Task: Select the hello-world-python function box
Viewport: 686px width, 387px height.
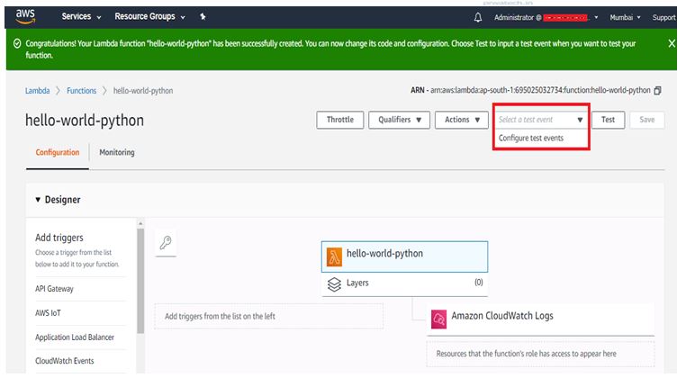Action: [x=405, y=256]
